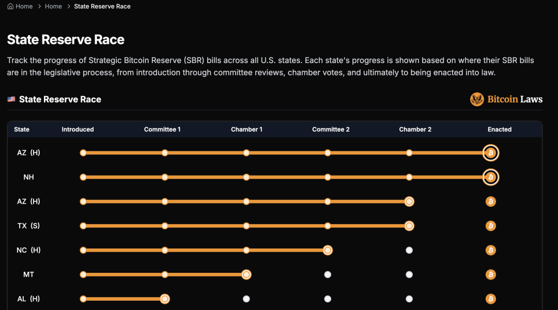Click the top AZ (H) enacted Bitcoin icon
The width and height of the screenshot is (558, 310).
pos(491,153)
